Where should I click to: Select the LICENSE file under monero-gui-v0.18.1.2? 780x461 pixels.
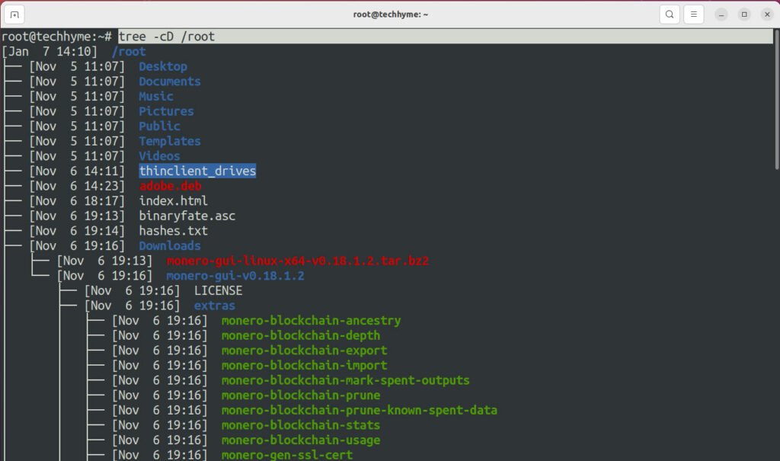(x=218, y=290)
